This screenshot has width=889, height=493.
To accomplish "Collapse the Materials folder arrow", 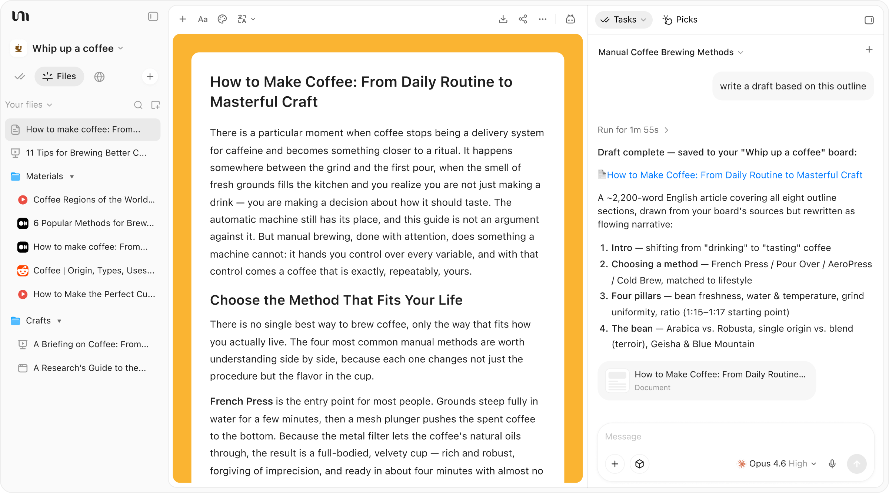I will click(x=72, y=177).
